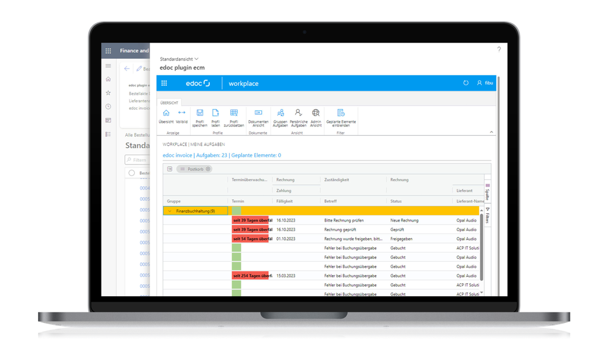Screen dimensions: 608x349
Task: Open the Dokumenten Ansicht view
Action: (x=258, y=118)
